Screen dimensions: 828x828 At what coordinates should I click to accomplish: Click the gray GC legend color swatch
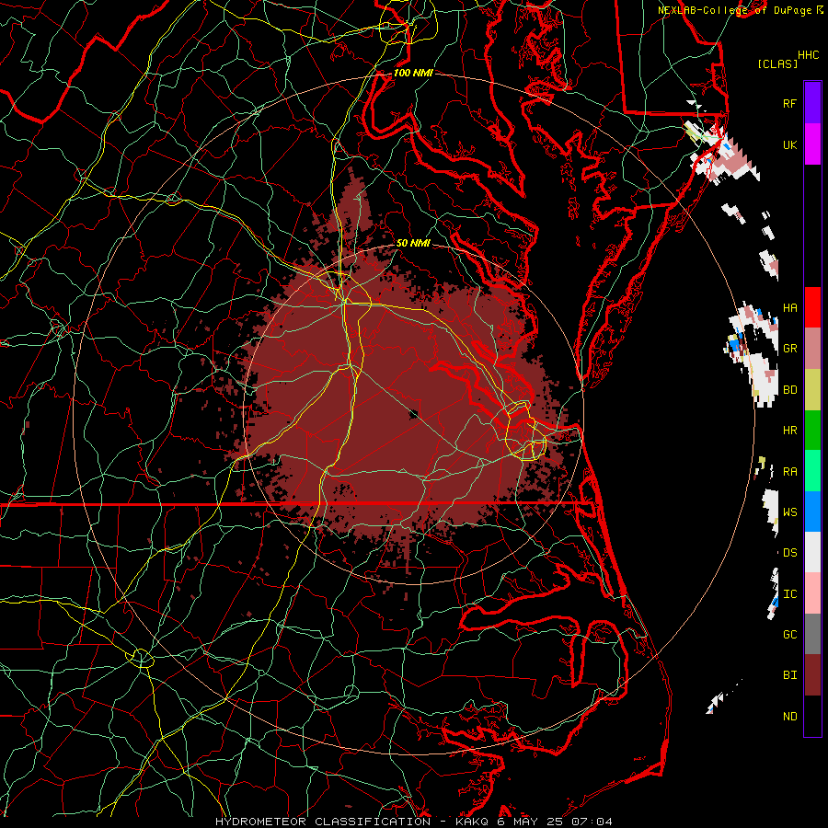point(812,634)
